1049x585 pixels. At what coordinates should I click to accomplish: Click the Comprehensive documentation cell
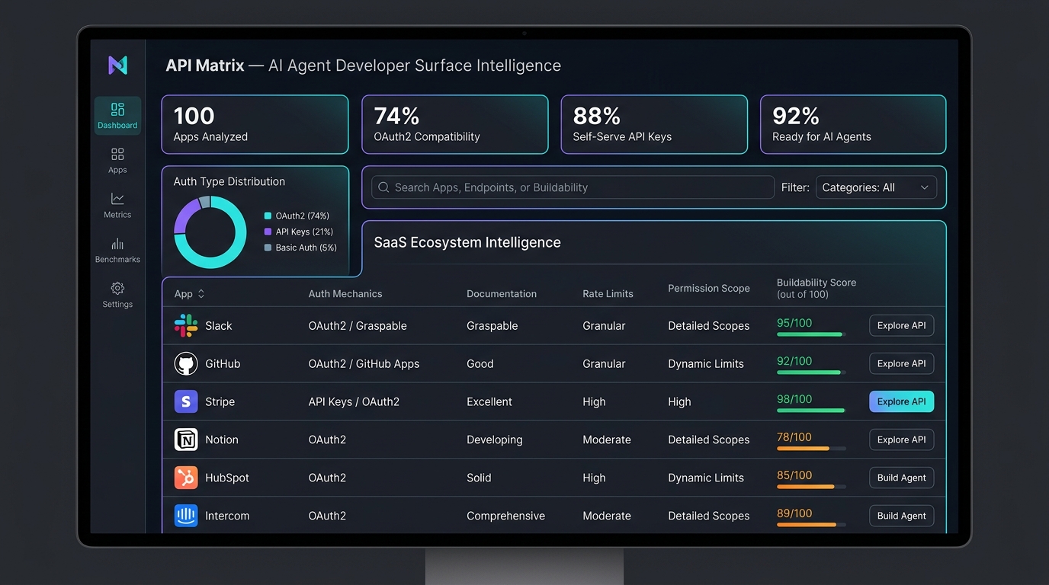(506, 516)
